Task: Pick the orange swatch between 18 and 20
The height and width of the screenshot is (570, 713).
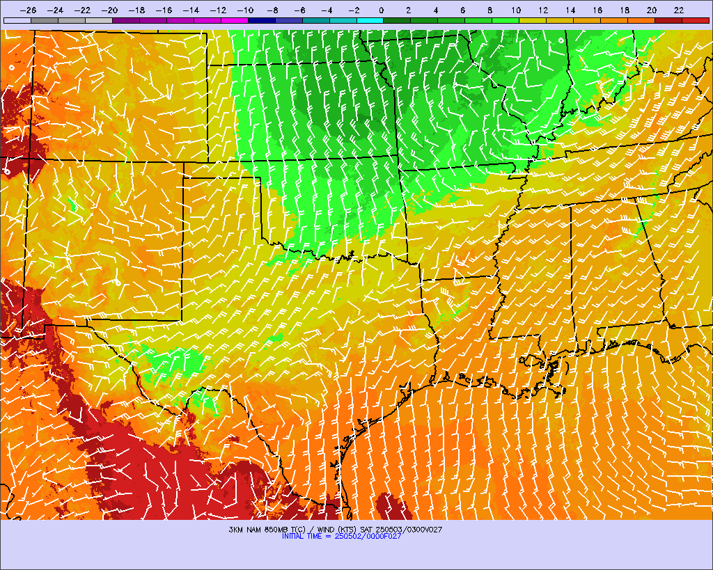Action: [641, 20]
